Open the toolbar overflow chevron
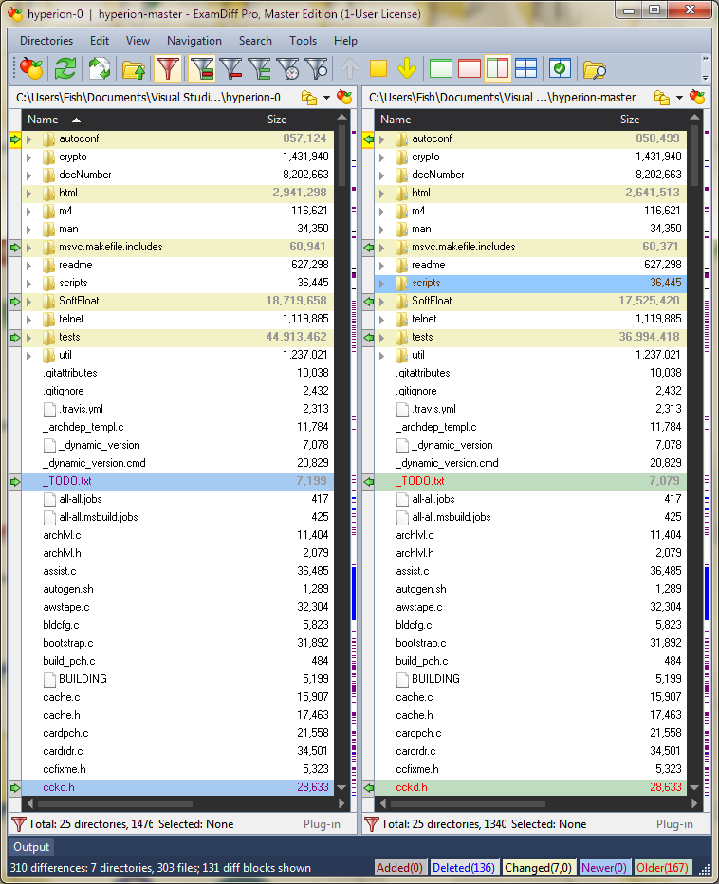This screenshot has height=884, width=719. 705,59
